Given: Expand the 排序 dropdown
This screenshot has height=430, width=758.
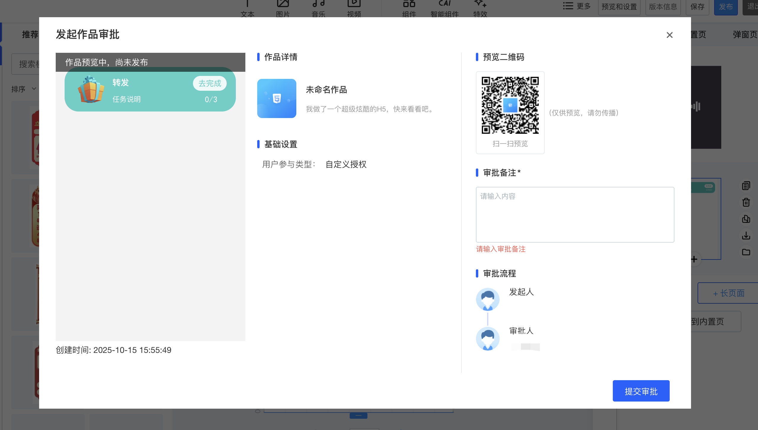Looking at the screenshot, I should 24,89.
